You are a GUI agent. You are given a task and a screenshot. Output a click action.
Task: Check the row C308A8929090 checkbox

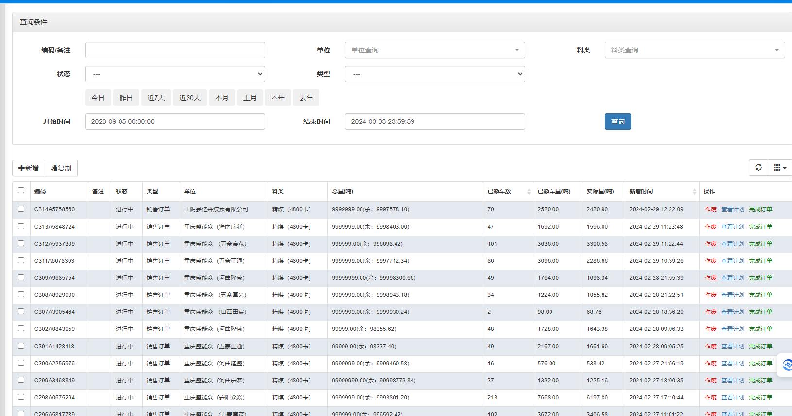tap(21, 294)
